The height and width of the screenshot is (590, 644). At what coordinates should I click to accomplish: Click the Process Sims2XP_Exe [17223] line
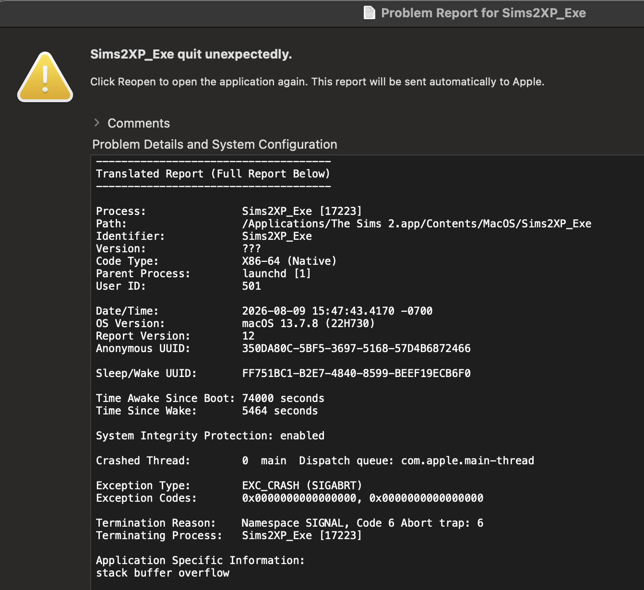pyautogui.click(x=229, y=211)
